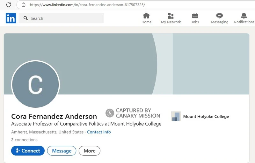The image size is (255, 163).
Task: Select the Notifications label in navigation
Action: (x=244, y=22)
